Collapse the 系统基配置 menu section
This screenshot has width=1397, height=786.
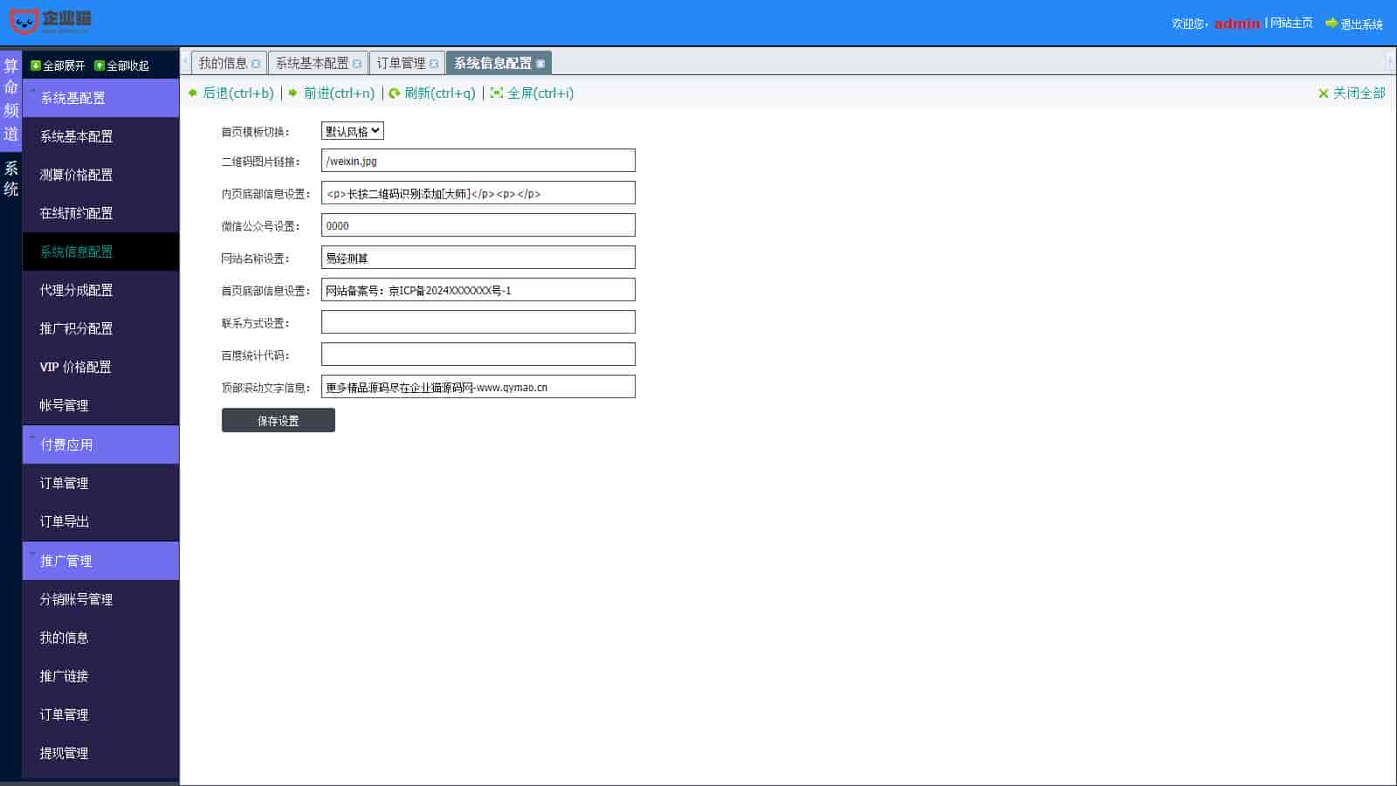click(101, 98)
